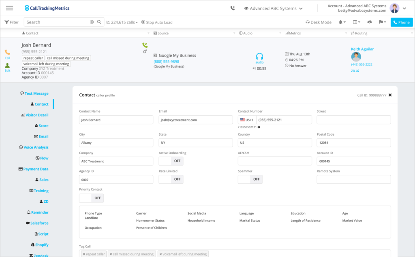Turn on Priority Contact

point(91,198)
